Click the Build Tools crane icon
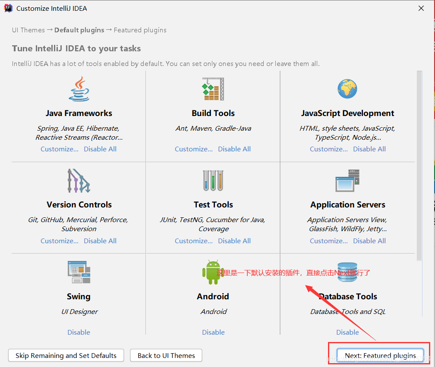 tap(213, 89)
